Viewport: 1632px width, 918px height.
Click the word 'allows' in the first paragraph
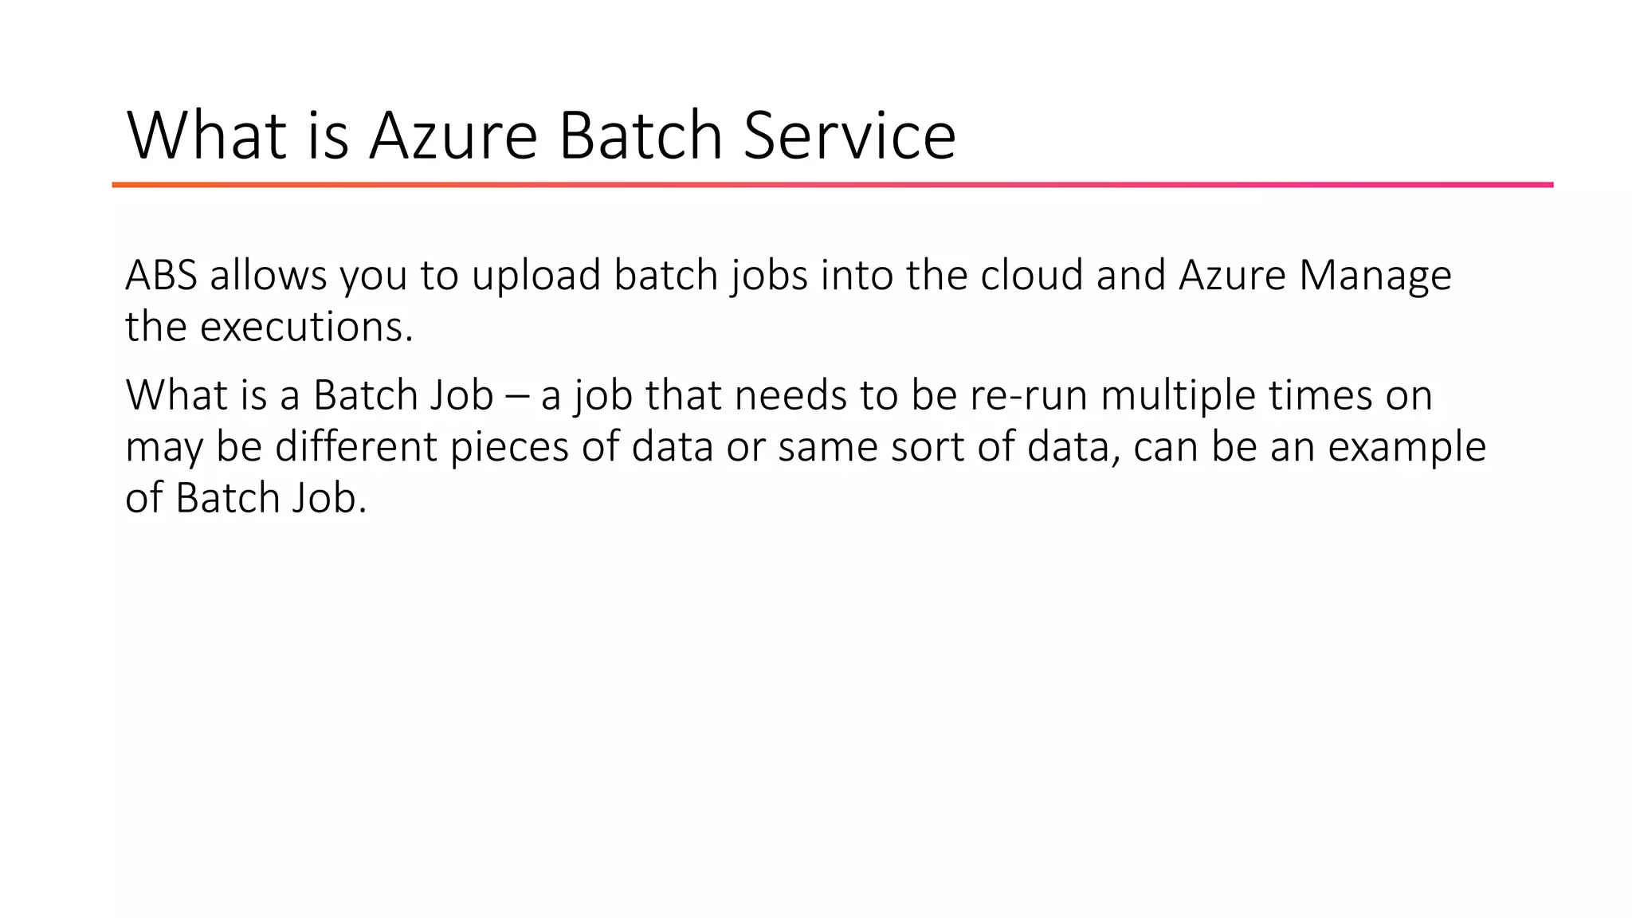(269, 275)
